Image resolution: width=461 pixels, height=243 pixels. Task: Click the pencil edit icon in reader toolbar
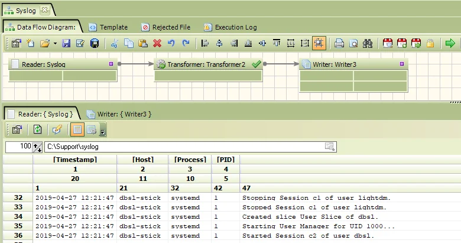(57, 129)
